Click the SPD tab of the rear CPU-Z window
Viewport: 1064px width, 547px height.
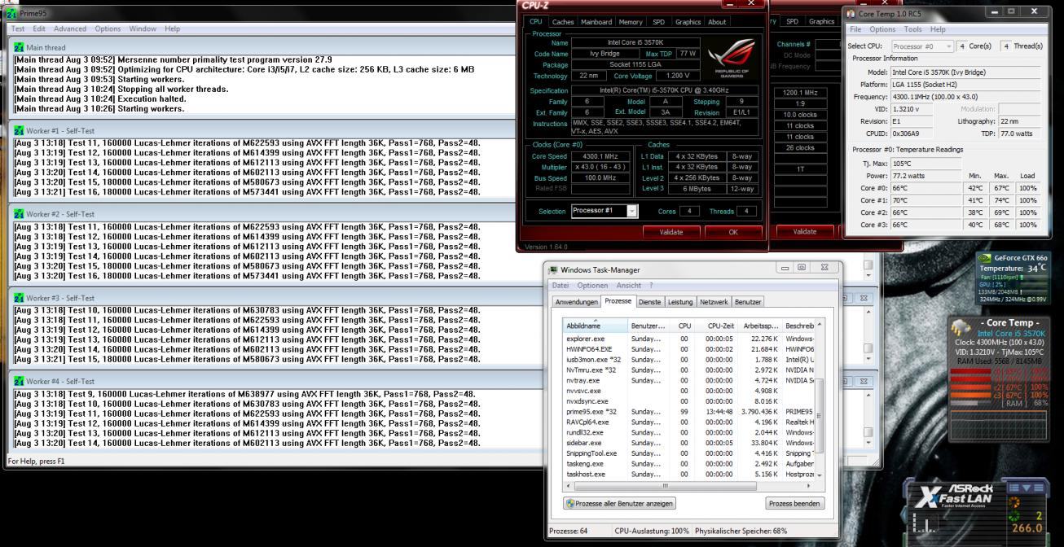(793, 22)
